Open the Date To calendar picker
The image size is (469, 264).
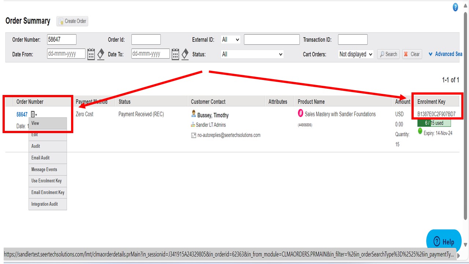point(175,54)
